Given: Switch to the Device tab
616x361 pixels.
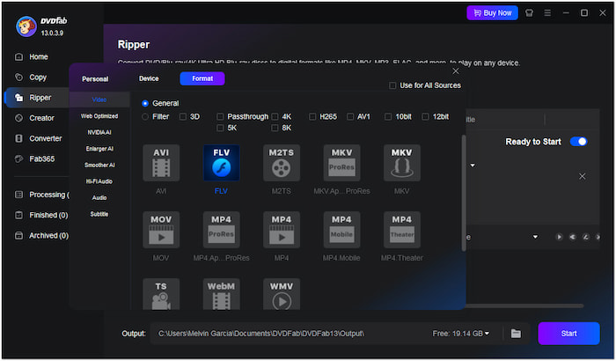Looking at the screenshot, I should click(x=149, y=78).
